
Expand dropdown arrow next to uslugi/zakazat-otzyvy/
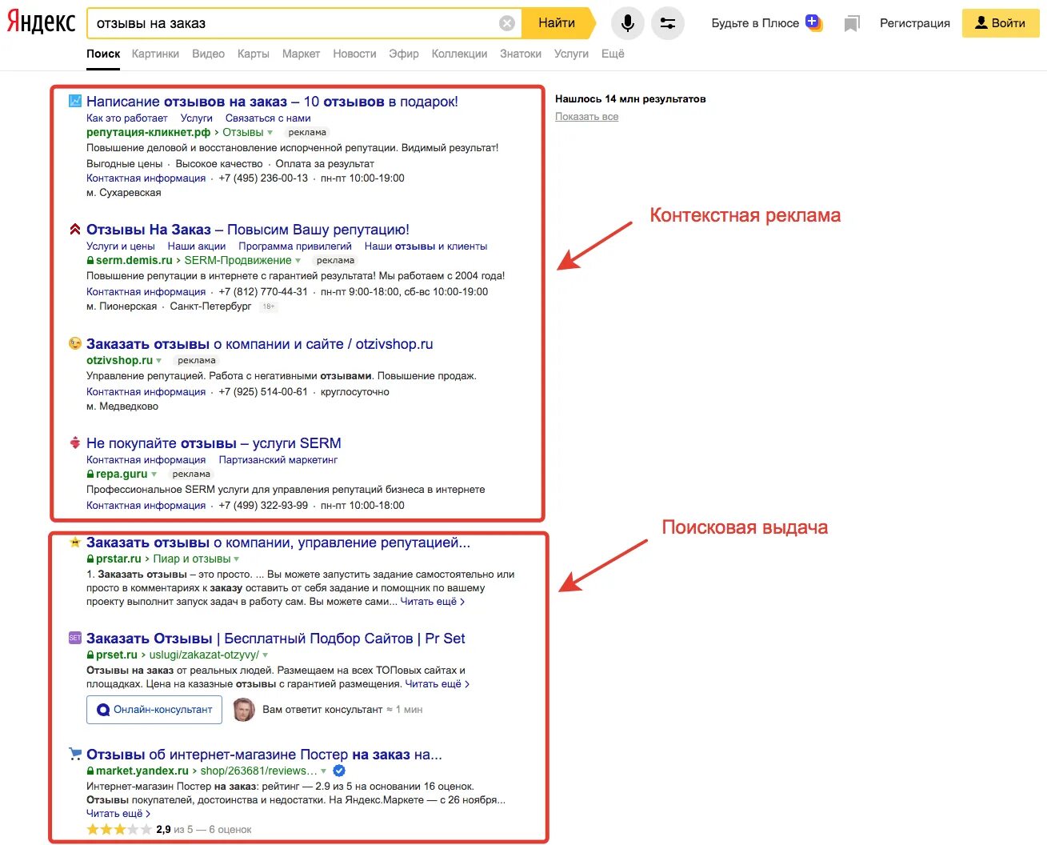click(x=266, y=655)
